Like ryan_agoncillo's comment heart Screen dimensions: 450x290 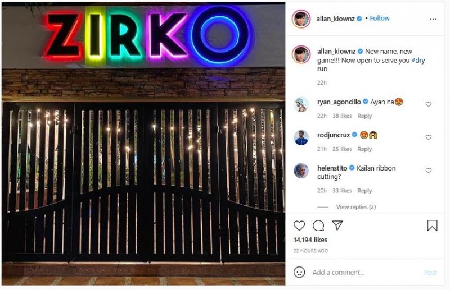(428, 104)
